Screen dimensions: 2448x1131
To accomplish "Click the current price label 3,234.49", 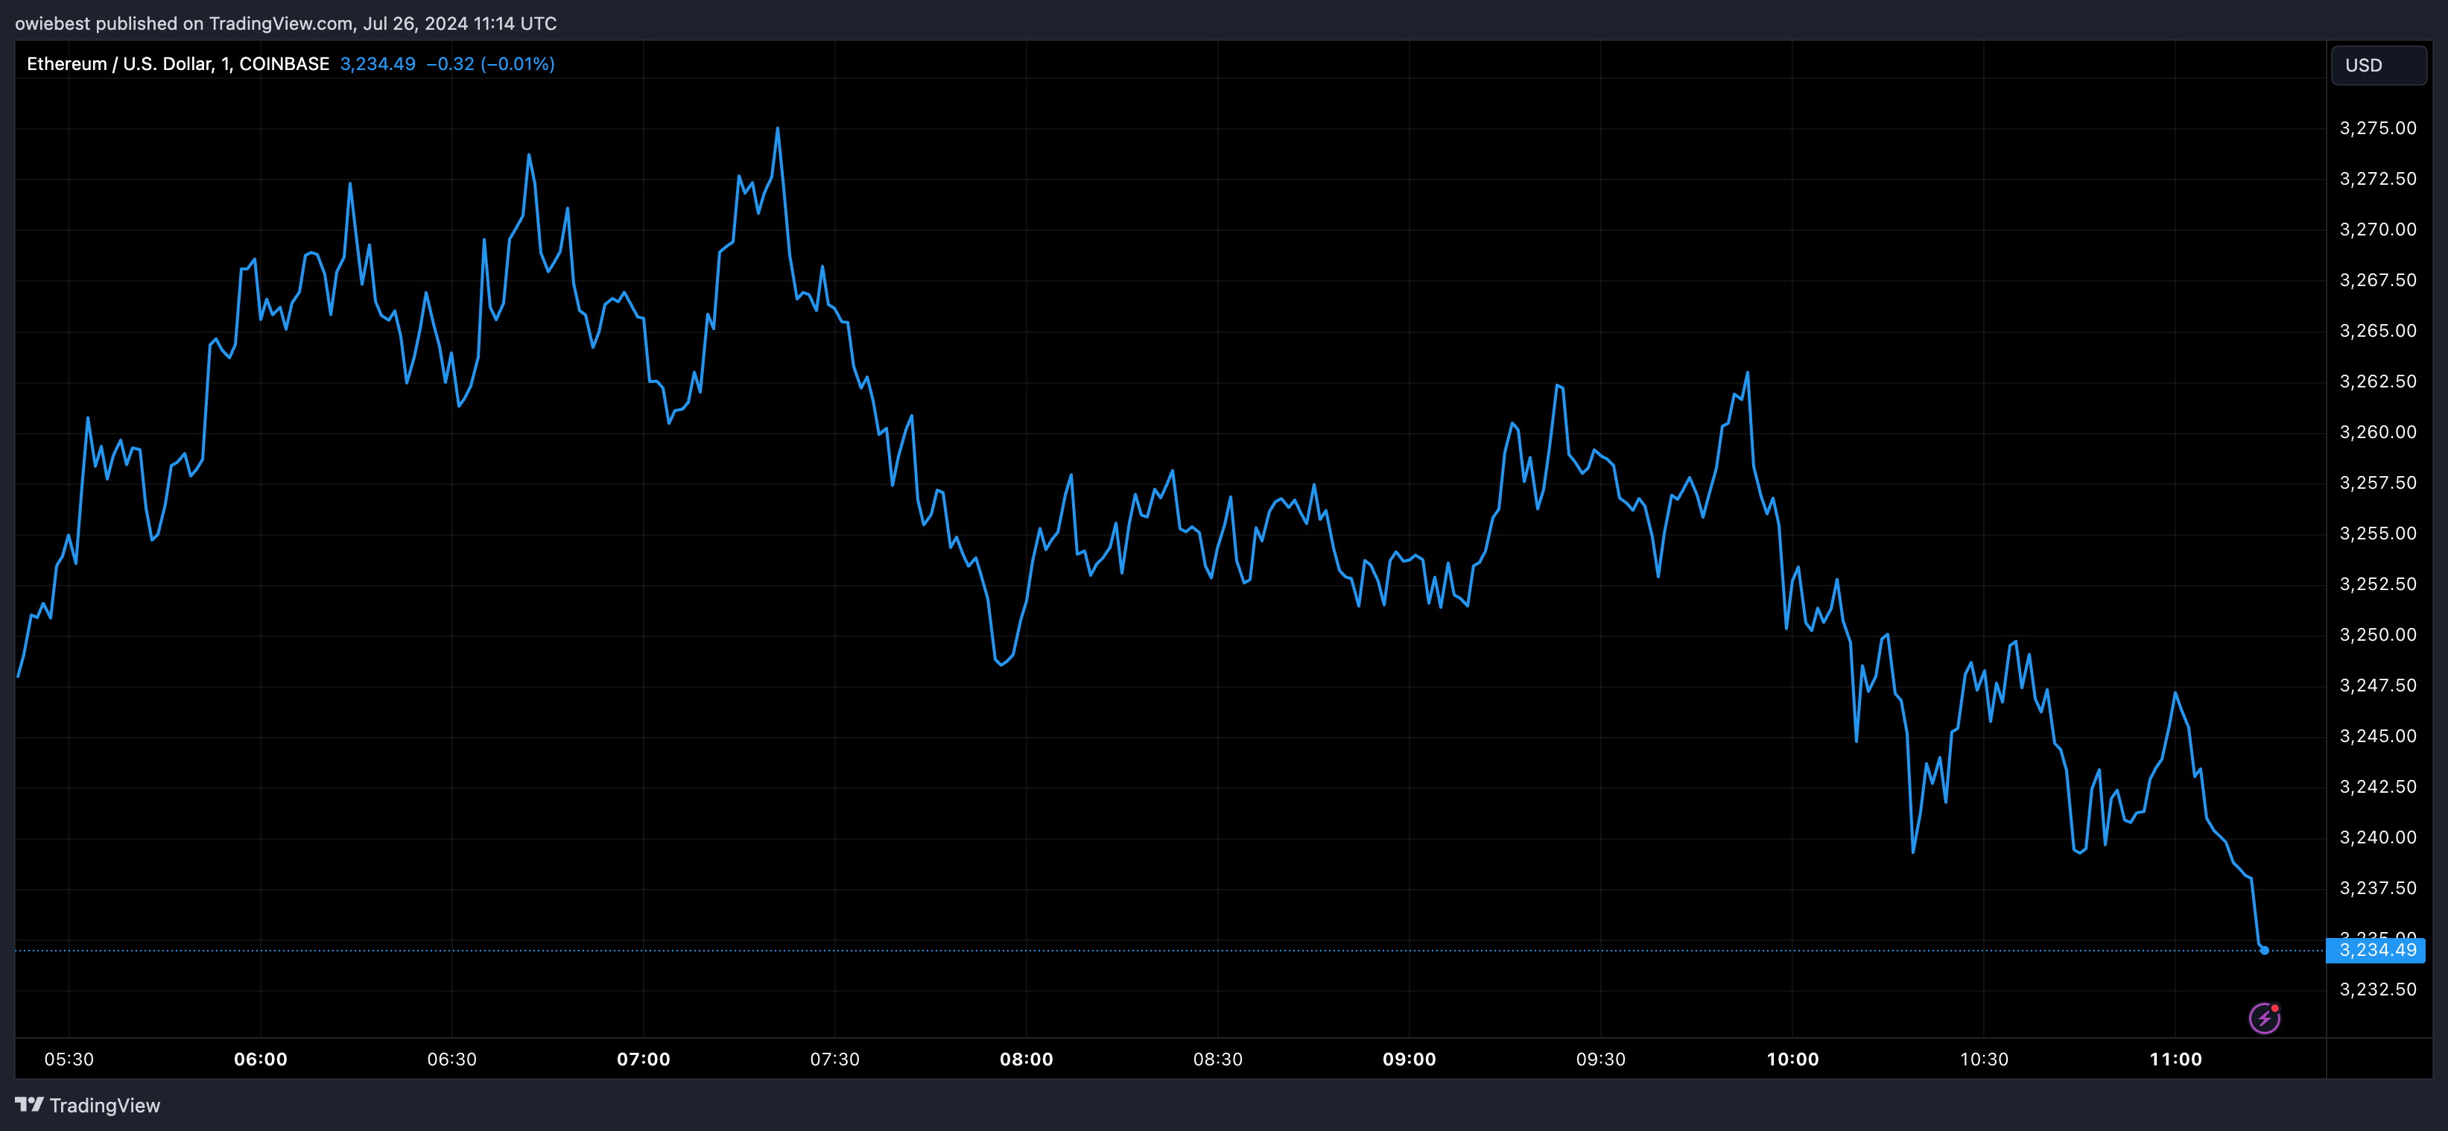I will click(x=2376, y=949).
